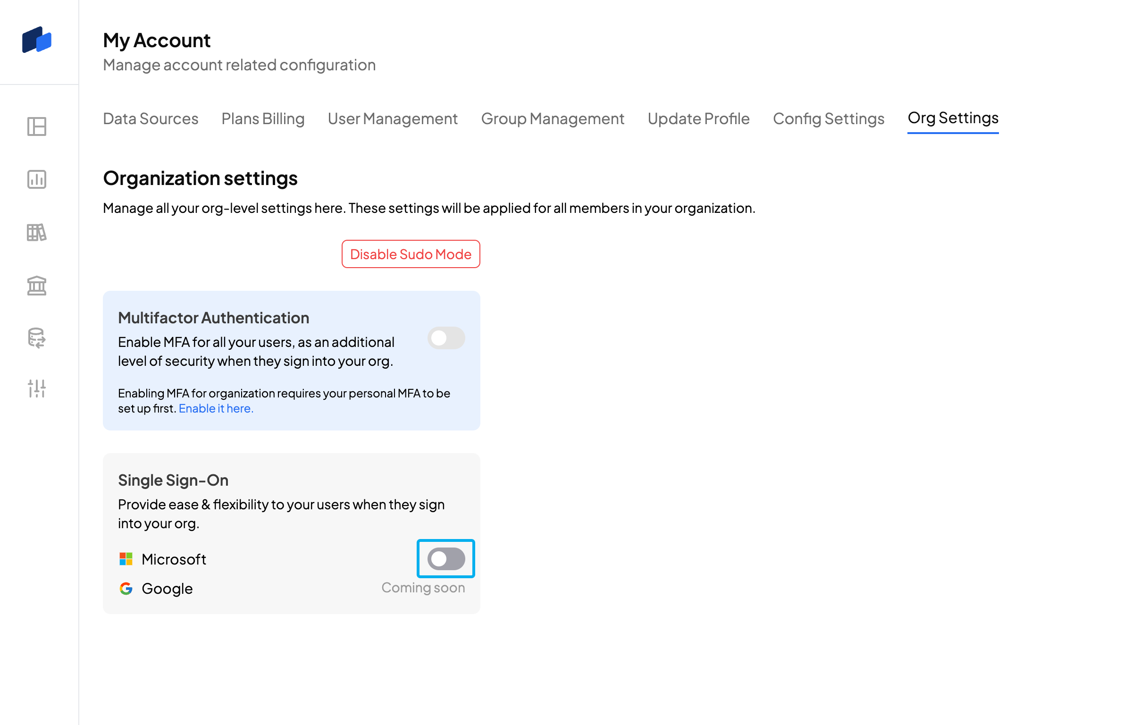Click Disable Sudo Mode button
This screenshot has width=1141, height=725.
pyautogui.click(x=411, y=254)
